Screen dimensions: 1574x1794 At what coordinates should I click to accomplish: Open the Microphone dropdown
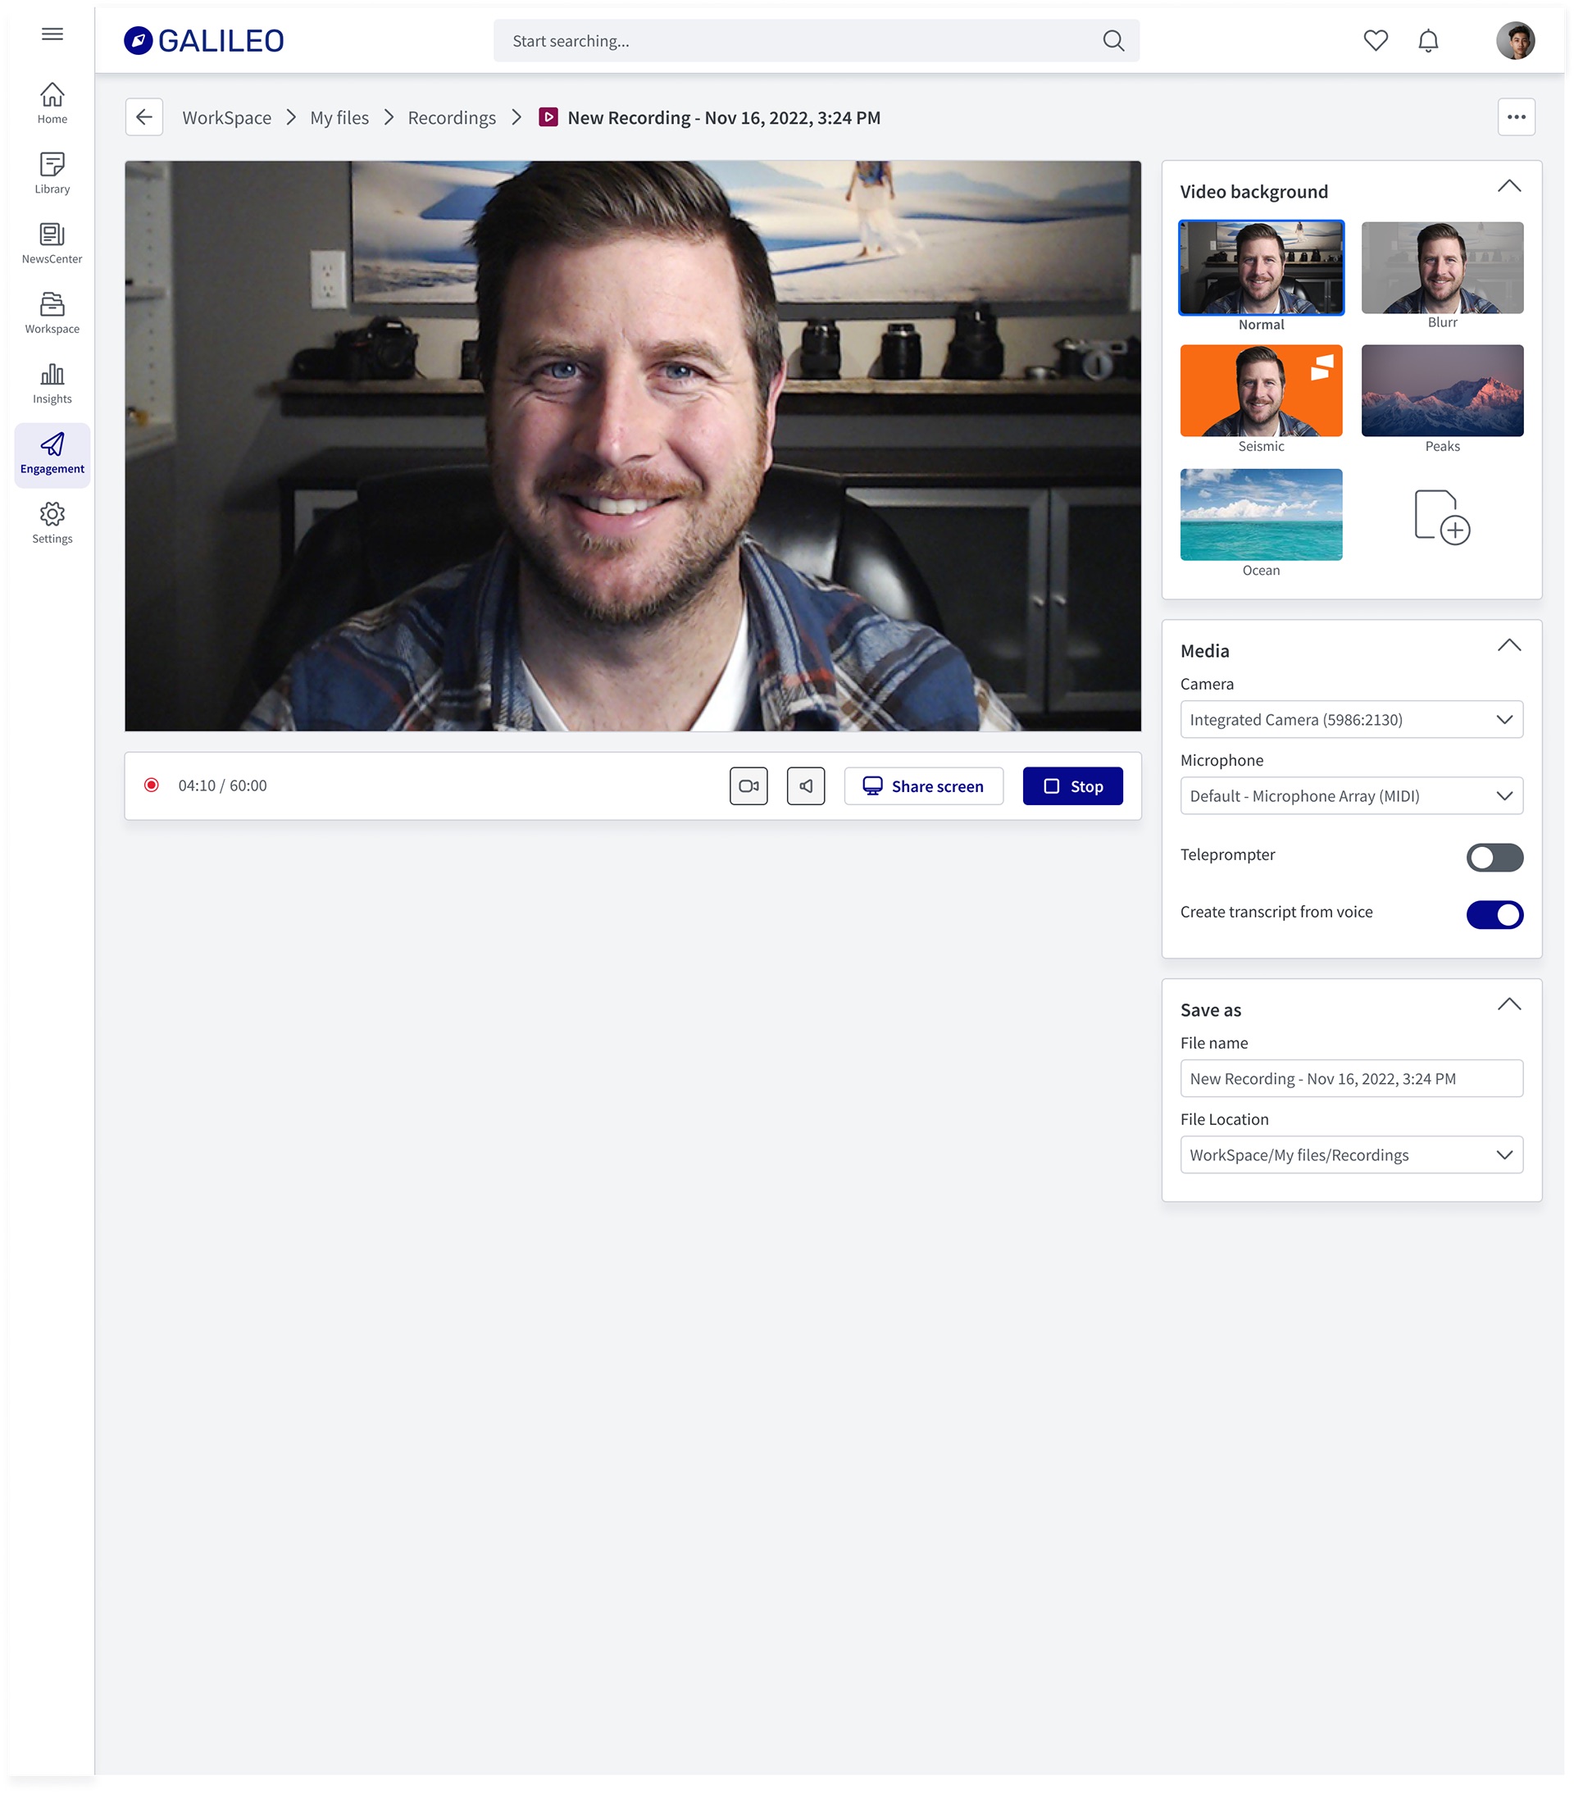point(1350,795)
